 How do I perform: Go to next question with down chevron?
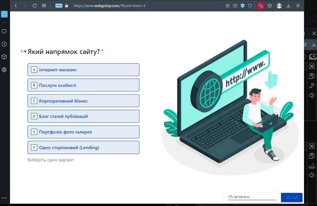[296, 198]
